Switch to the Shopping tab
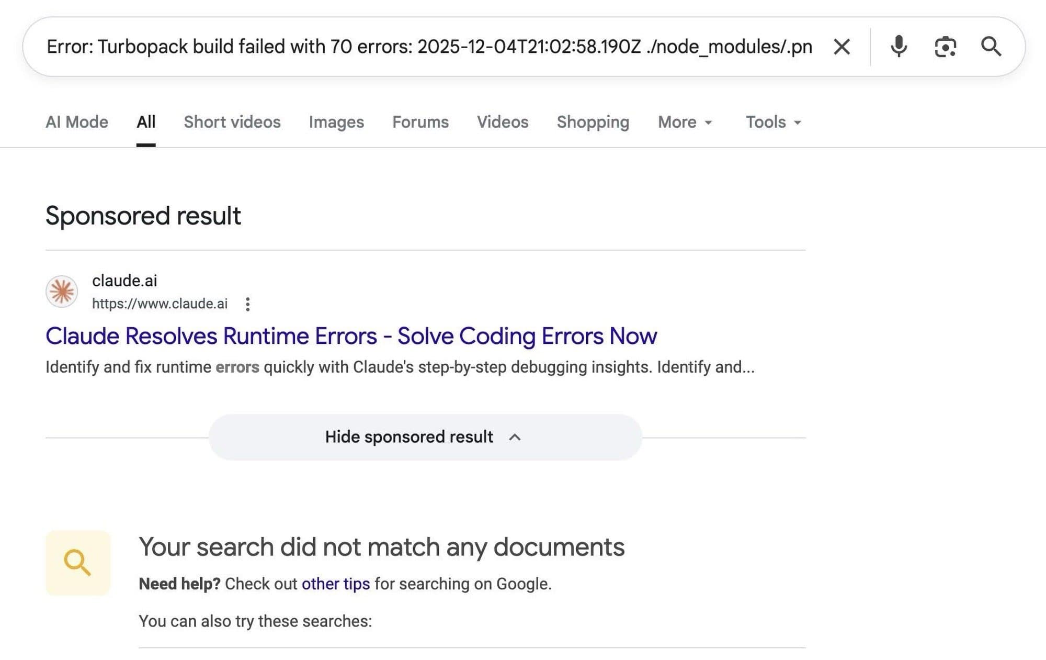Viewport: 1046px width, 660px height. [x=593, y=122]
